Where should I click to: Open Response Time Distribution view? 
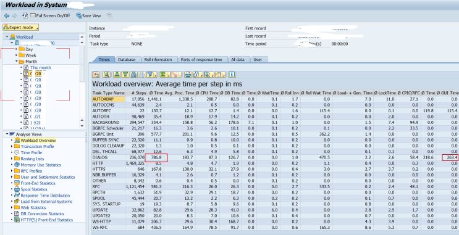(x=45, y=196)
